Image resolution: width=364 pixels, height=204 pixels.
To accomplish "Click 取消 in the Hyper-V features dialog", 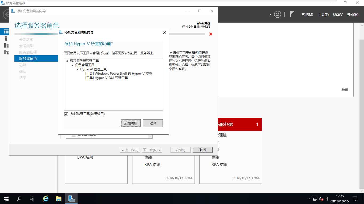I will point(153,123).
